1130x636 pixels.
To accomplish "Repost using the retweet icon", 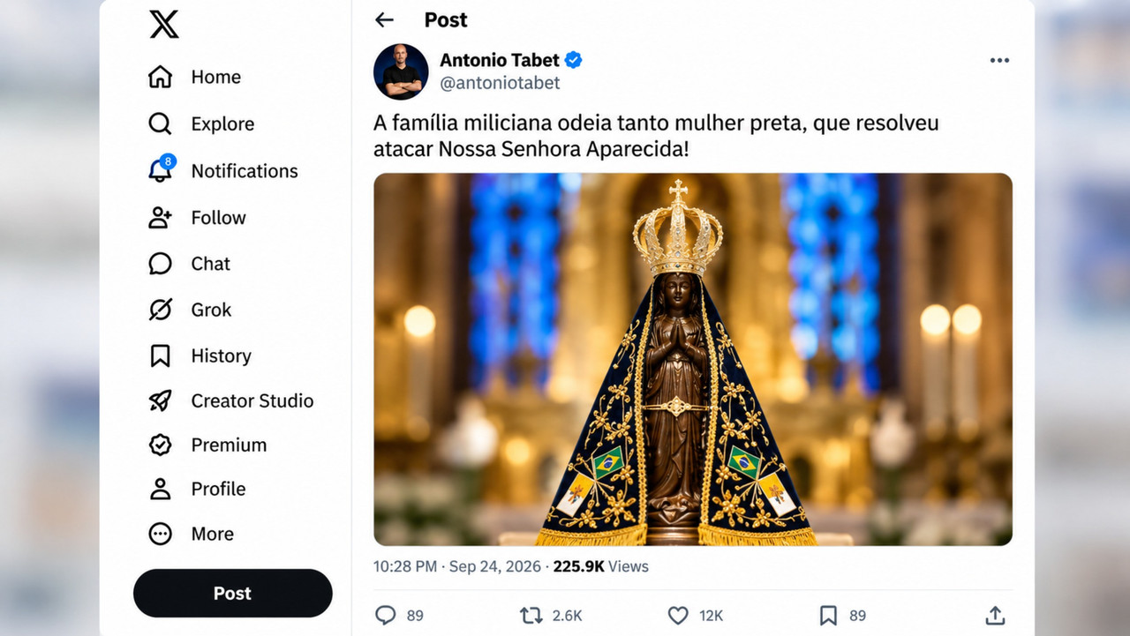I will click(x=531, y=615).
